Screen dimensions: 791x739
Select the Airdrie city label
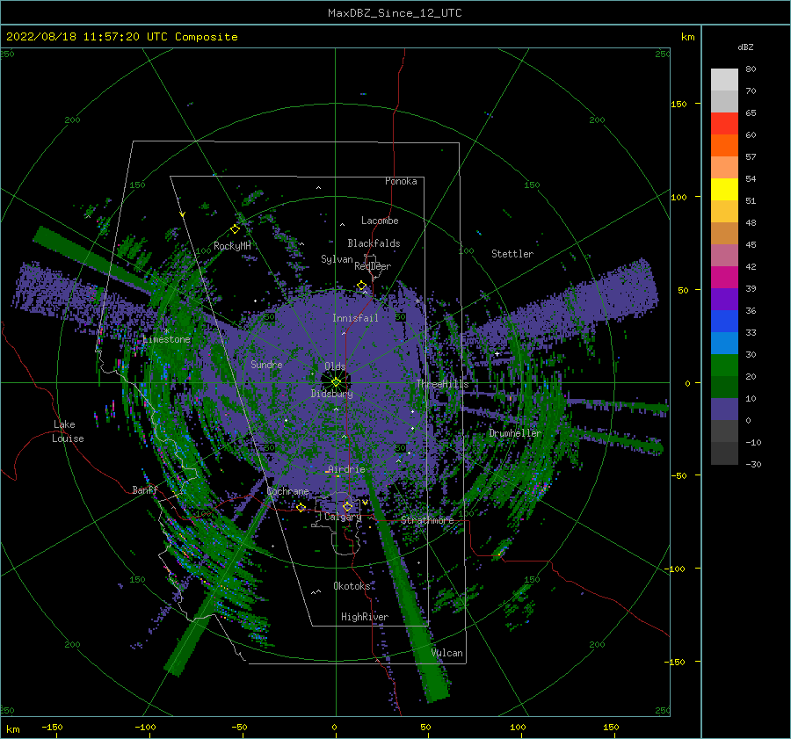click(x=346, y=469)
